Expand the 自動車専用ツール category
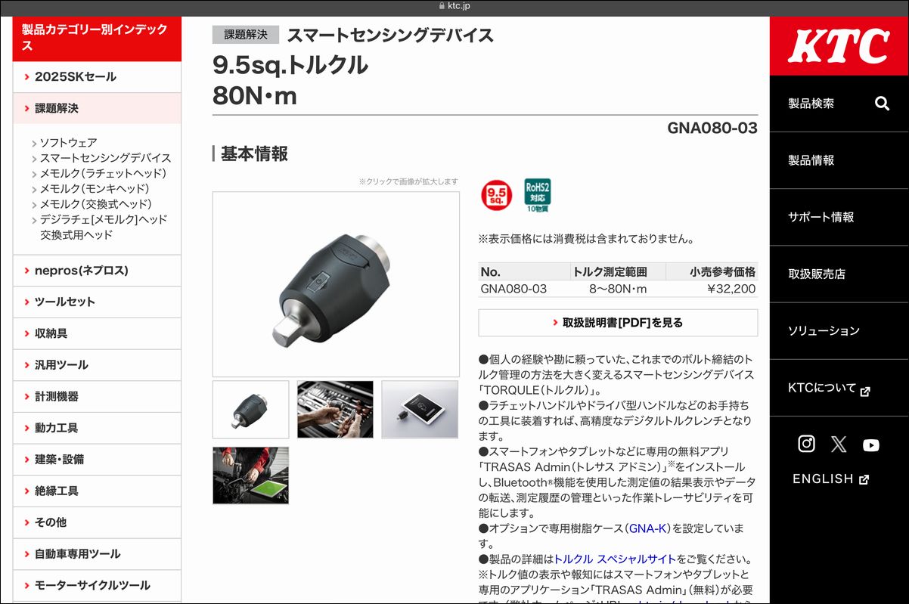909x604 pixels. click(97, 553)
